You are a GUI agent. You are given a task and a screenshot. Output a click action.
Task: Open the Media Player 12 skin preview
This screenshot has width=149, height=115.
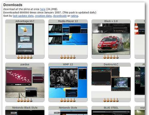tap(68, 34)
